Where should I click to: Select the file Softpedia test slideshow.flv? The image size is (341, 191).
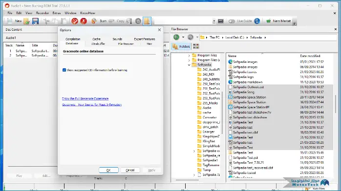pyautogui.click(x=252, y=112)
